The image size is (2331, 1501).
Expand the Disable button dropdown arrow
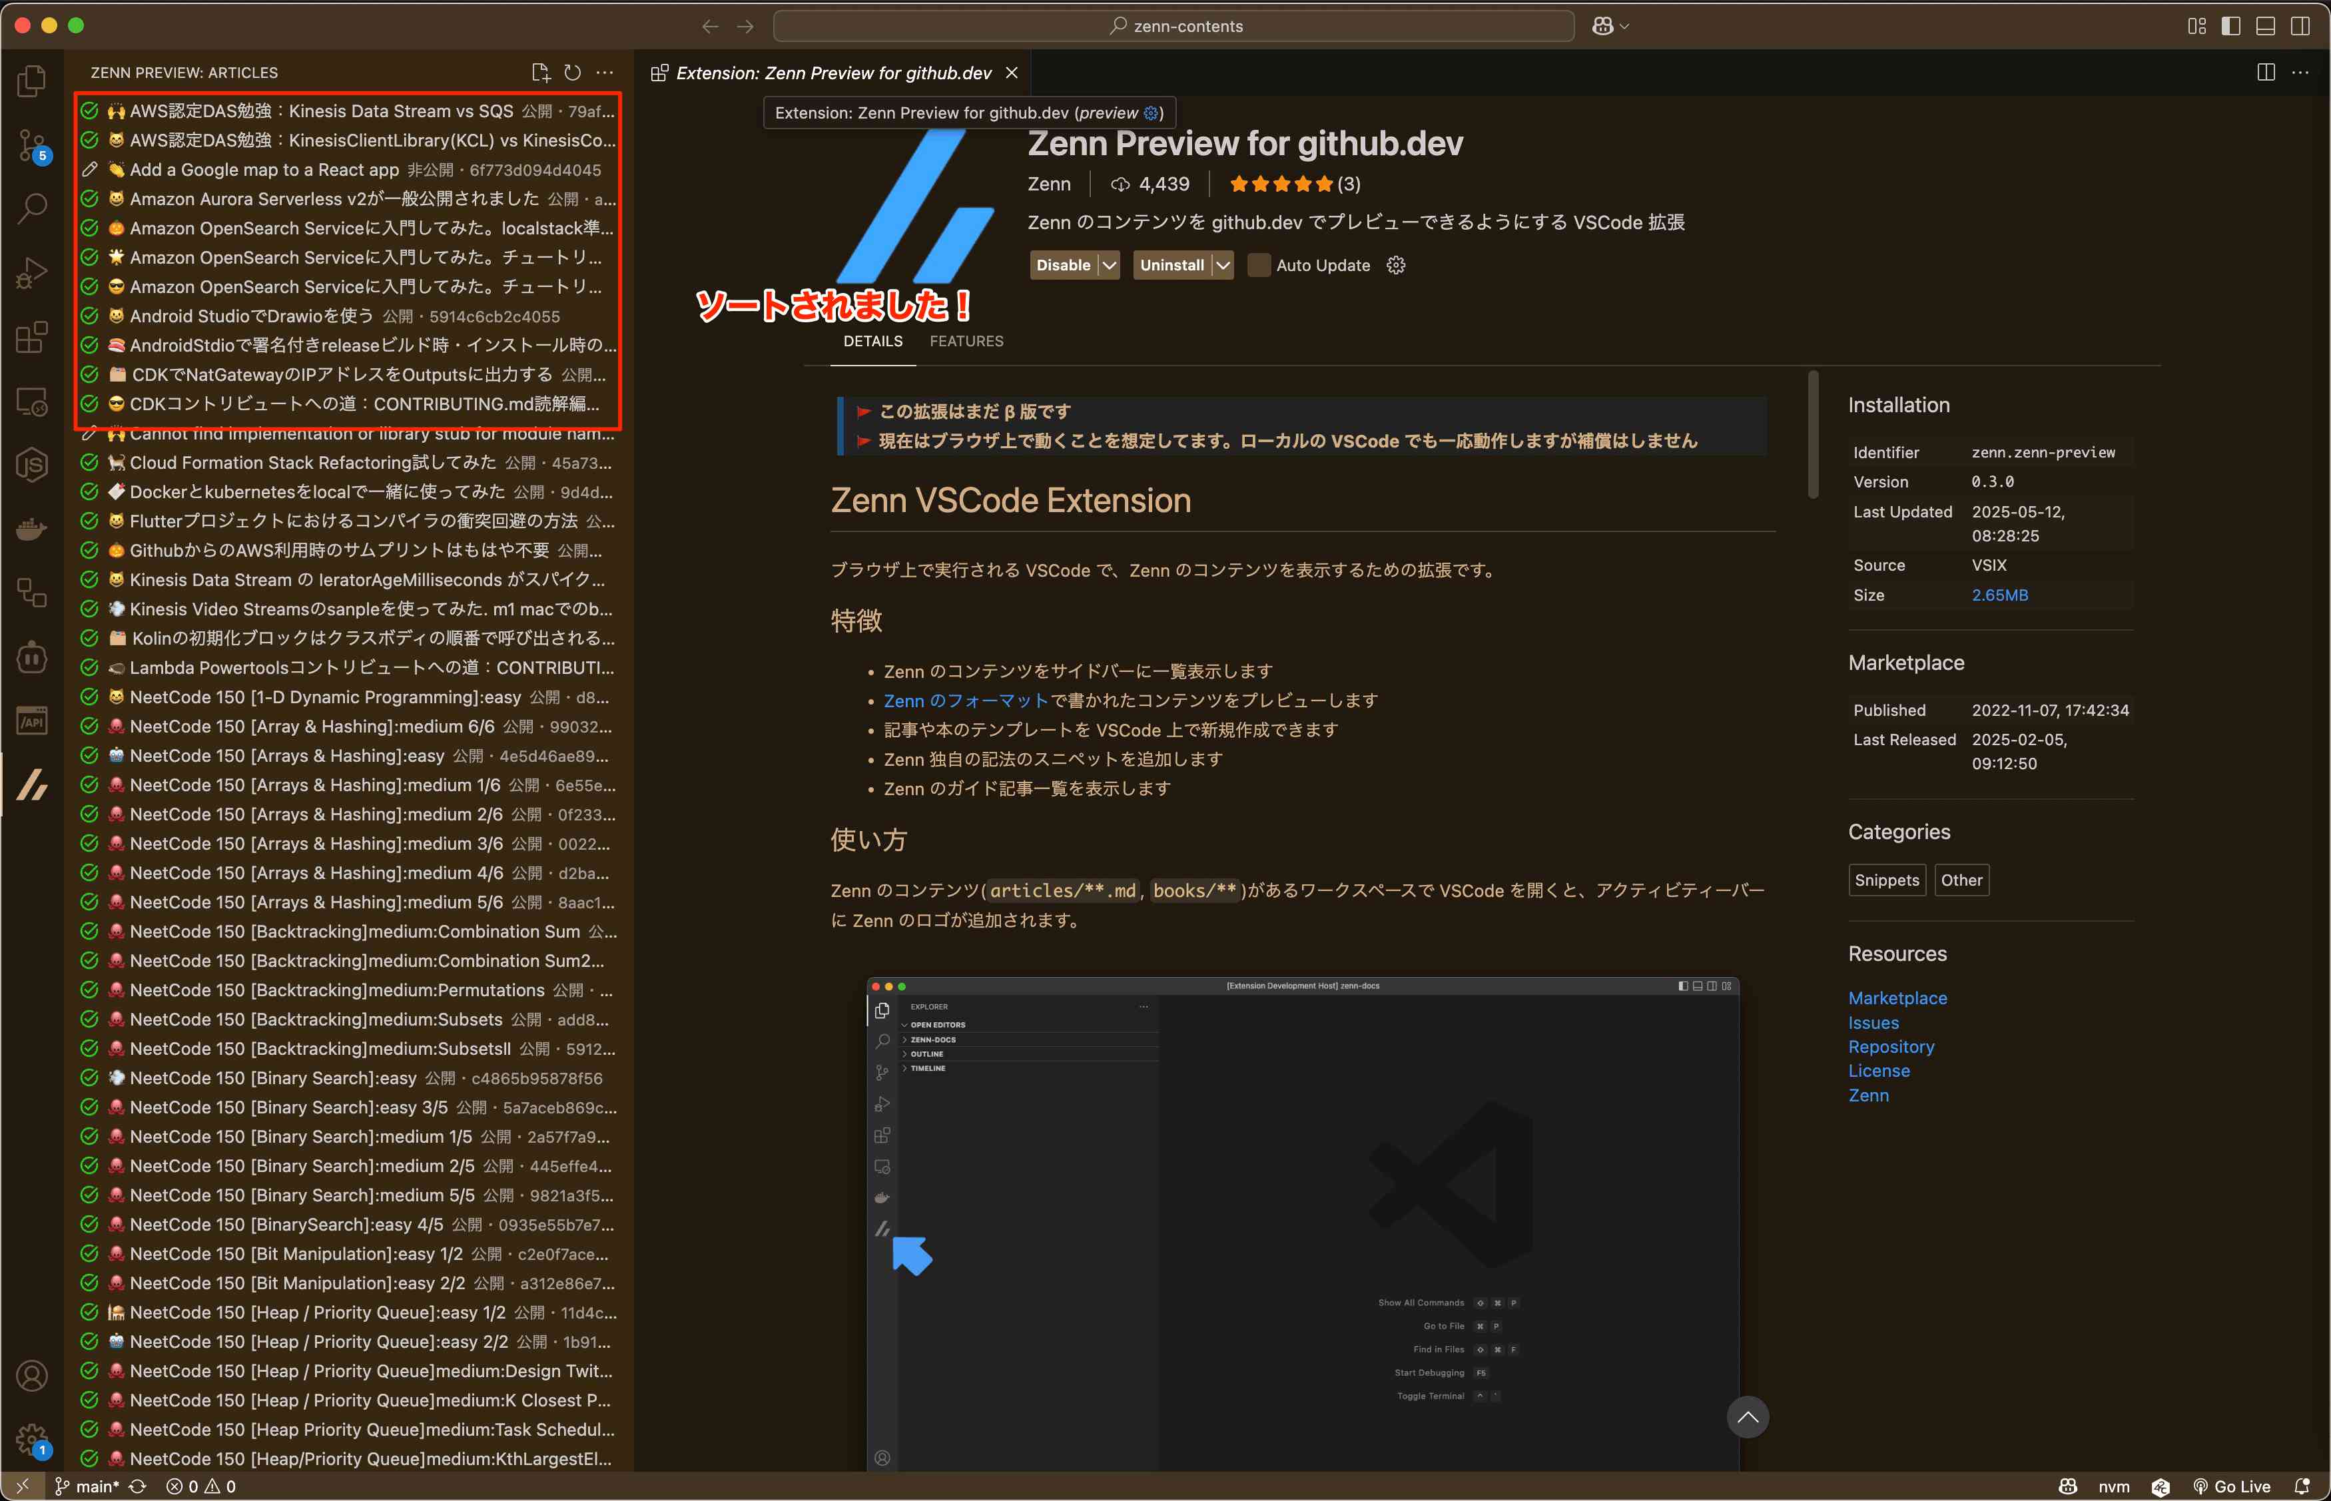tap(1109, 265)
